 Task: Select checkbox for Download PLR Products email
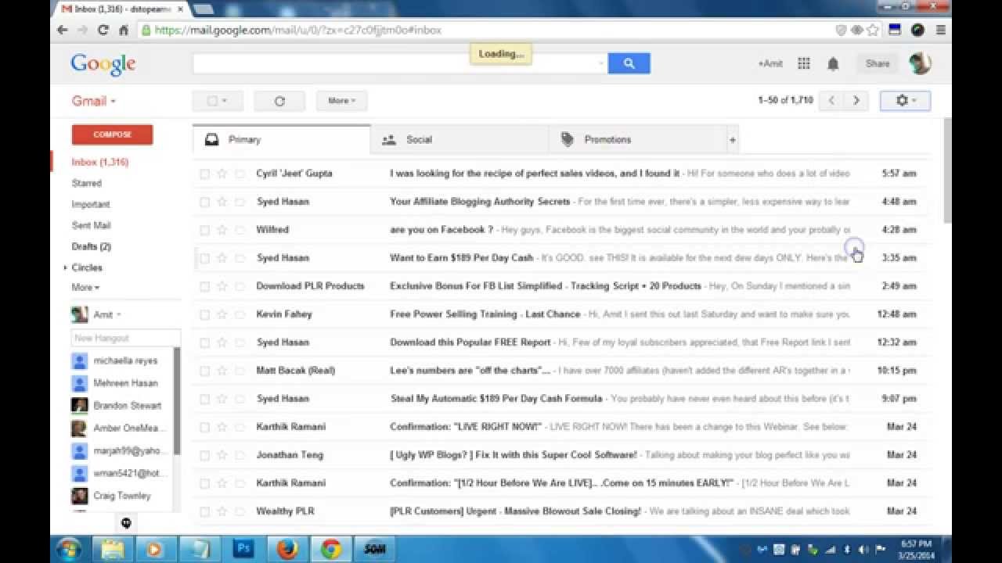(204, 287)
